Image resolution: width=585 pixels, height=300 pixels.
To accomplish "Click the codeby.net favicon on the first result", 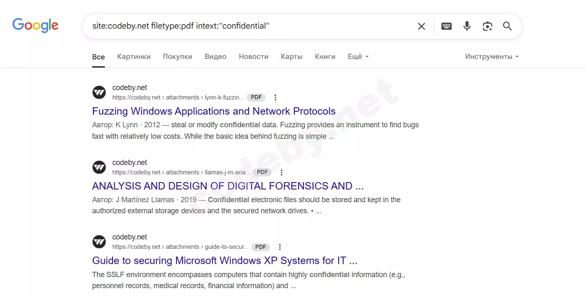I will point(99,92).
